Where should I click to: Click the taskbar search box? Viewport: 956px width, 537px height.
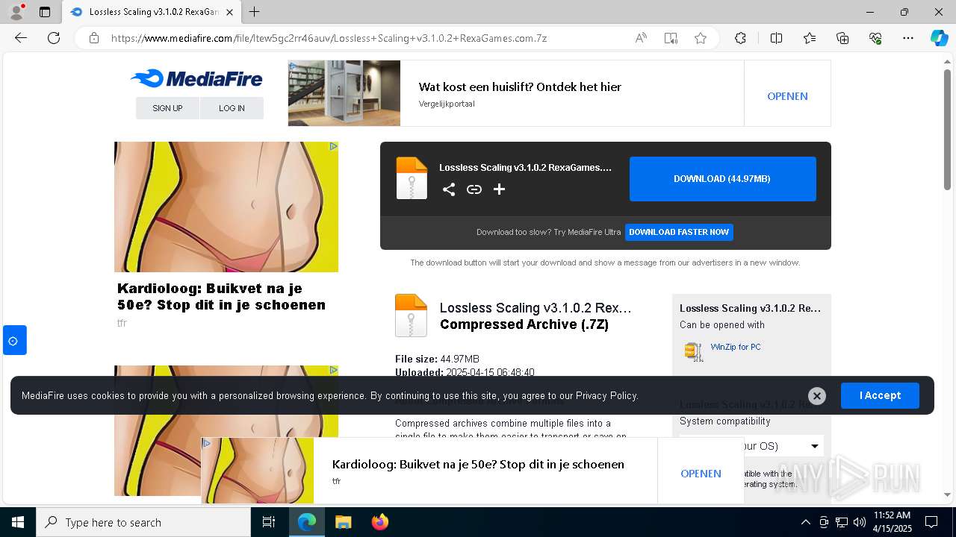click(x=143, y=522)
